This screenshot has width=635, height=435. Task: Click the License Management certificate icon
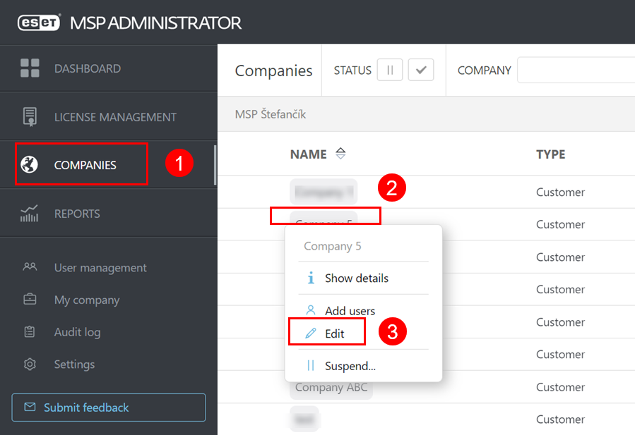pos(30,117)
